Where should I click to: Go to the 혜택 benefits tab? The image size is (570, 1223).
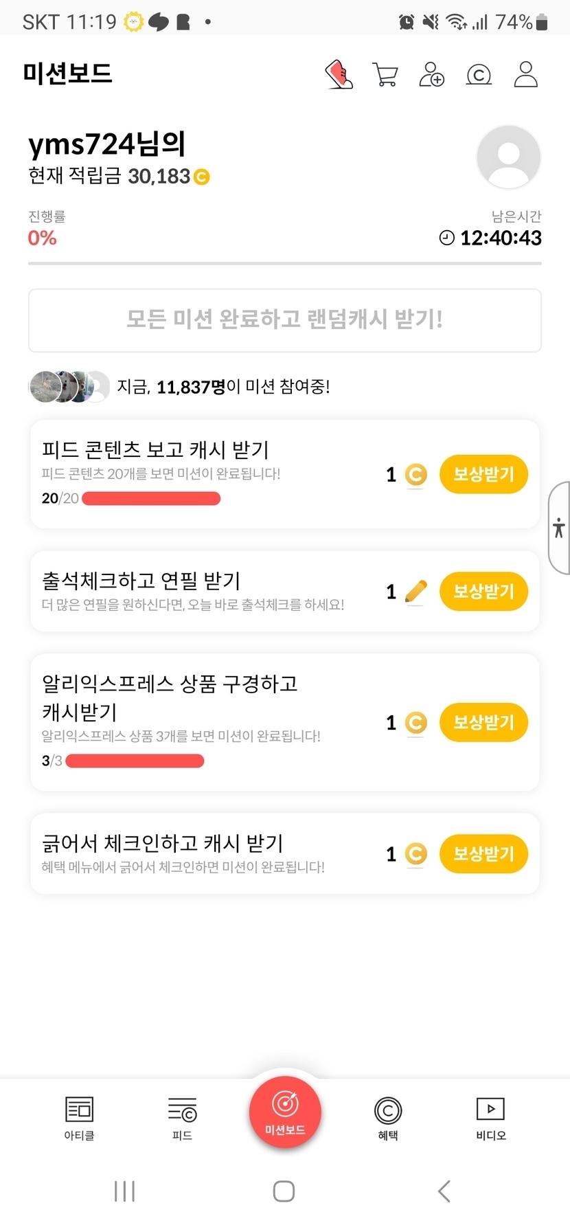[x=388, y=1118]
